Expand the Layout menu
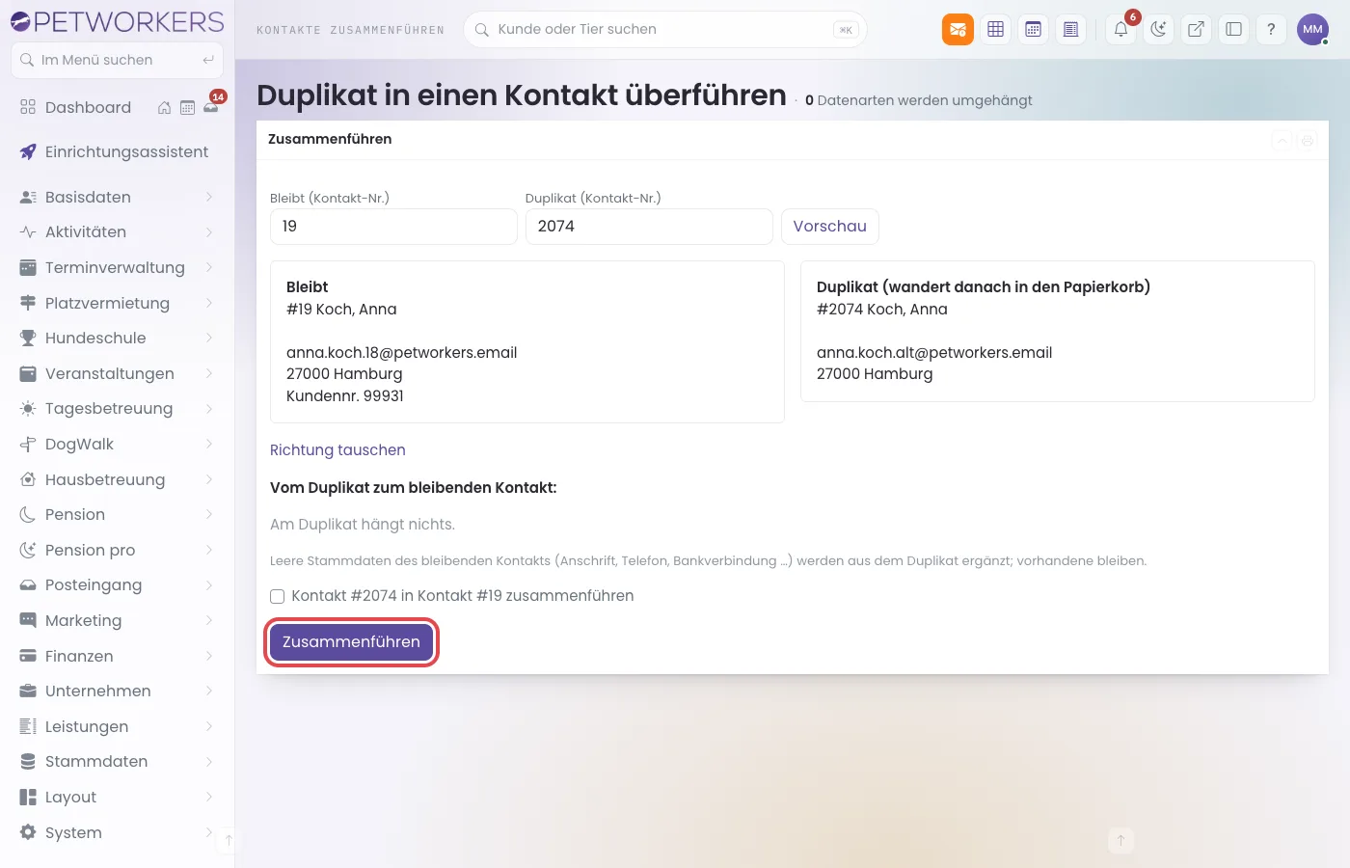The image size is (1350, 868). pyautogui.click(x=117, y=797)
